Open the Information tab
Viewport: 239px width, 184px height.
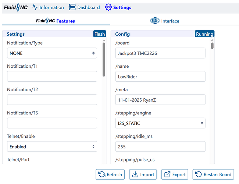48,7
